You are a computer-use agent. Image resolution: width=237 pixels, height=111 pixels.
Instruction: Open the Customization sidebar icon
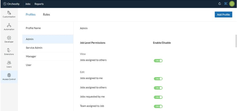[x=9, y=13]
